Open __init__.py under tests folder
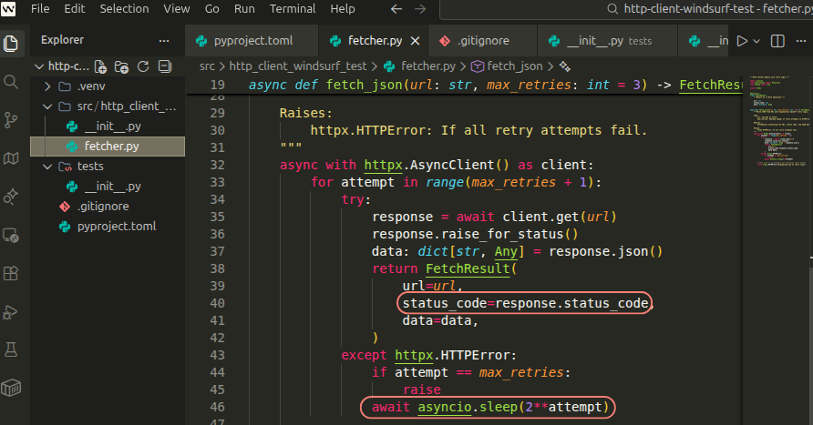 coord(108,187)
